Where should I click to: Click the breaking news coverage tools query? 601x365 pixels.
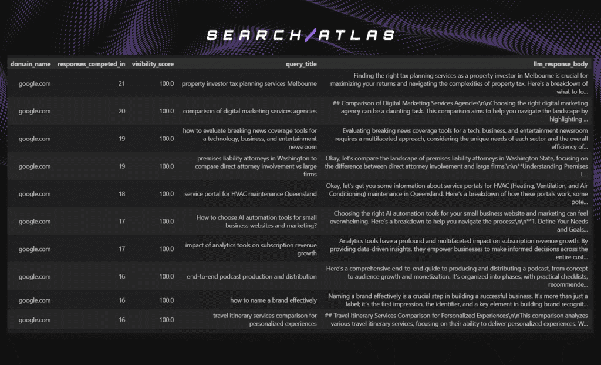(x=249, y=139)
